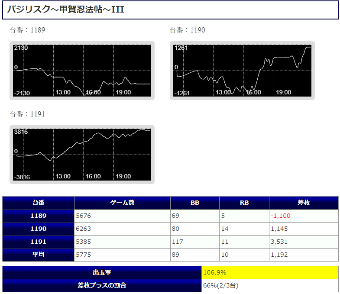Click the 出玉率 label cell

pos(102,272)
